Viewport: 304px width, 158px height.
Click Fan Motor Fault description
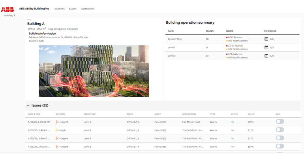(191, 122)
